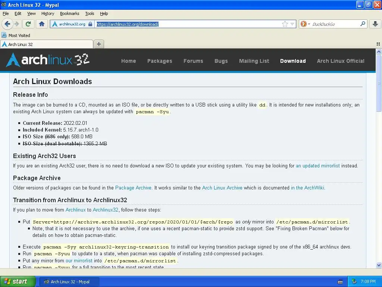
Task: Click the forward navigation arrow
Action: coord(17,24)
